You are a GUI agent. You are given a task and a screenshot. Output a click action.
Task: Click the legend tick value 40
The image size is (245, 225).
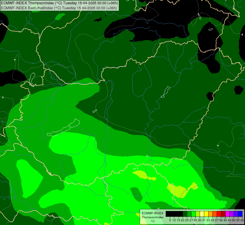point(225,220)
